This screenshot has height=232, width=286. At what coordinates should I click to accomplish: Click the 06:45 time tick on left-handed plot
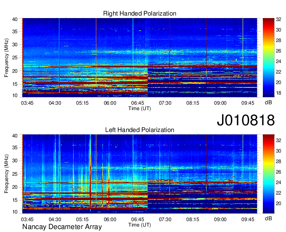tap(138, 219)
